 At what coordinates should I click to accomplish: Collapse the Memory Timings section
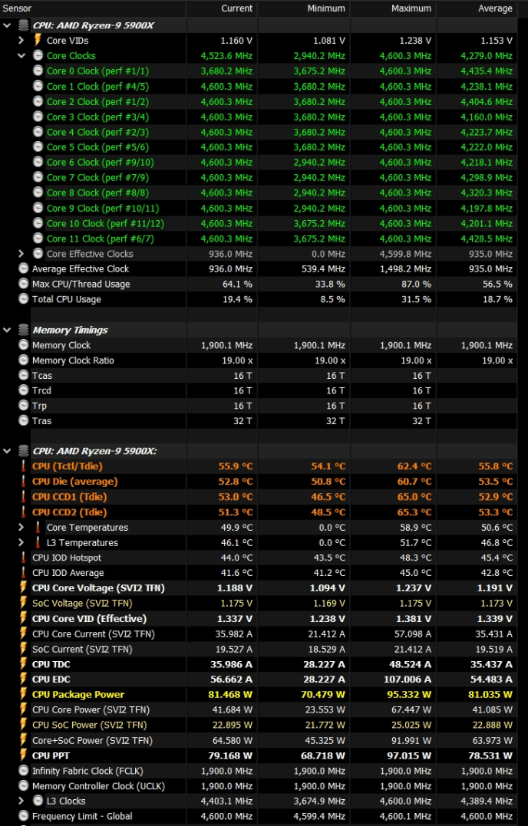[x=8, y=330]
